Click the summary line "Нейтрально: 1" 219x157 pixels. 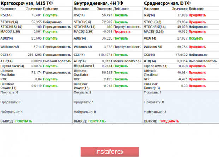click(x=12, y=112)
